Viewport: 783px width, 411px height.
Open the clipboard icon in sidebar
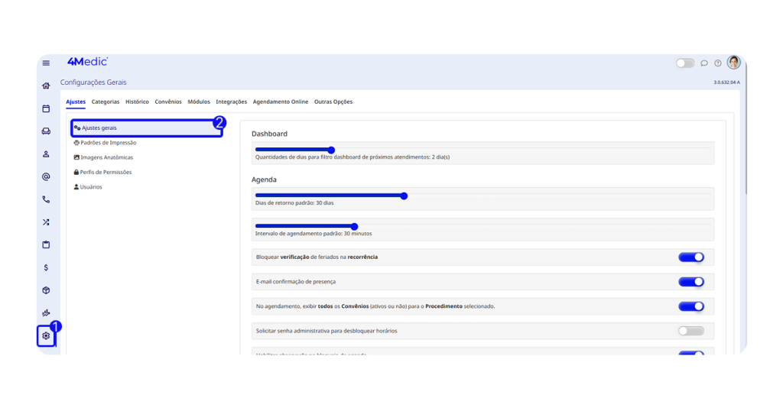click(x=46, y=245)
